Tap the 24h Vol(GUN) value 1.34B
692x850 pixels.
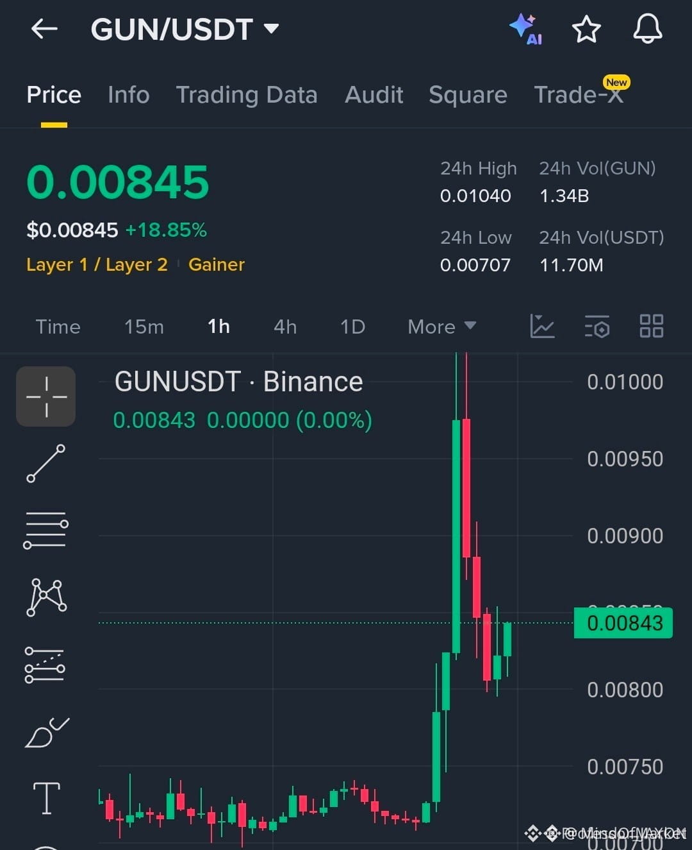(x=564, y=196)
